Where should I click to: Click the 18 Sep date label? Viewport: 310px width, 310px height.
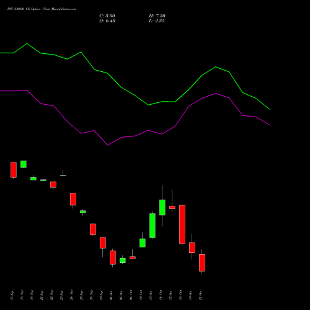[32, 295]
